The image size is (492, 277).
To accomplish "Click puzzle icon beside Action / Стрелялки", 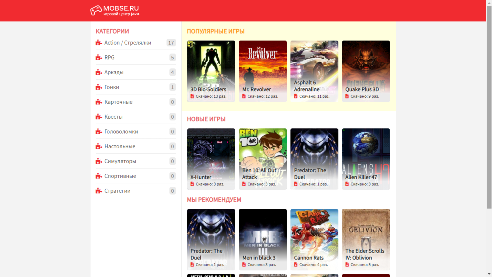I will [x=99, y=43].
